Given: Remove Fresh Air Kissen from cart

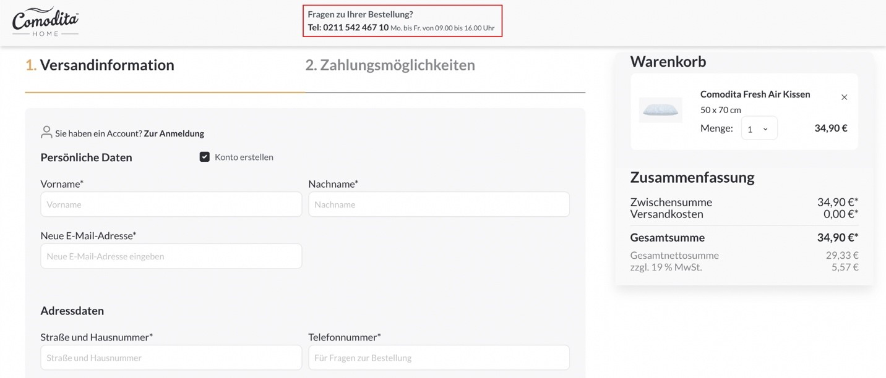Looking at the screenshot, I should (x=844, y=97).
